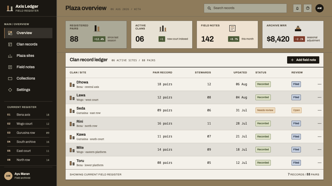Click Recorded status badge for Toru
Screen dimensions: 332x186
(263, 163)
